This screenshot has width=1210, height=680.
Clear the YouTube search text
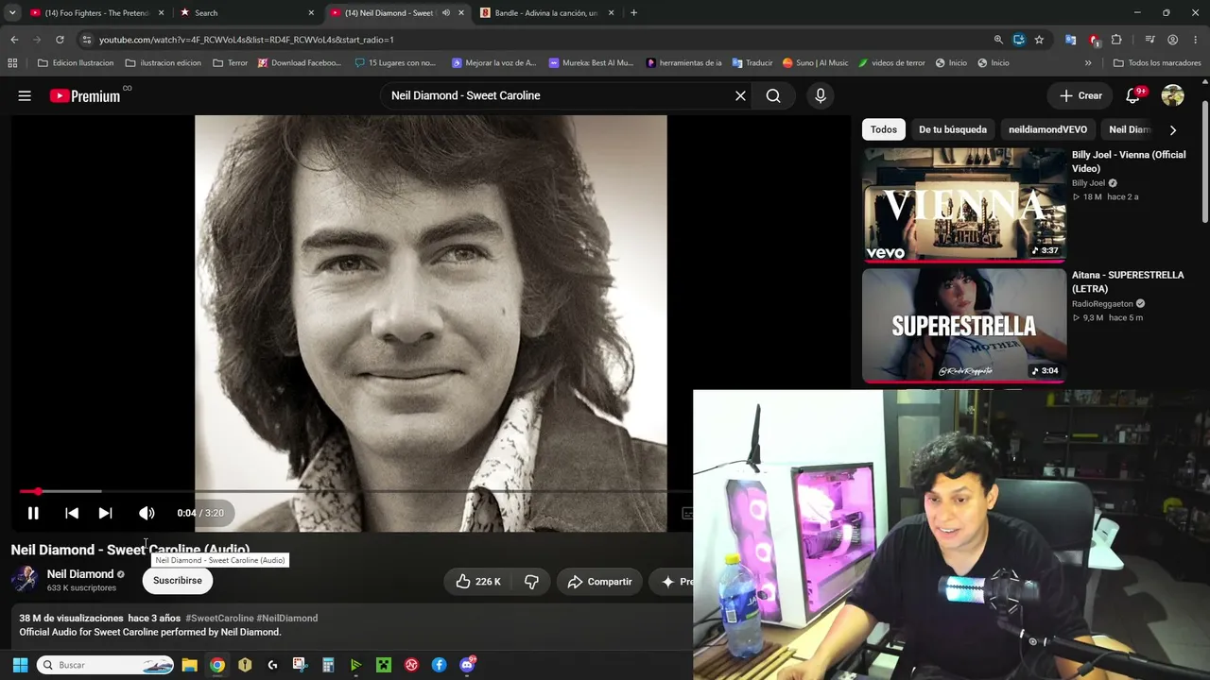coord(740,95)
